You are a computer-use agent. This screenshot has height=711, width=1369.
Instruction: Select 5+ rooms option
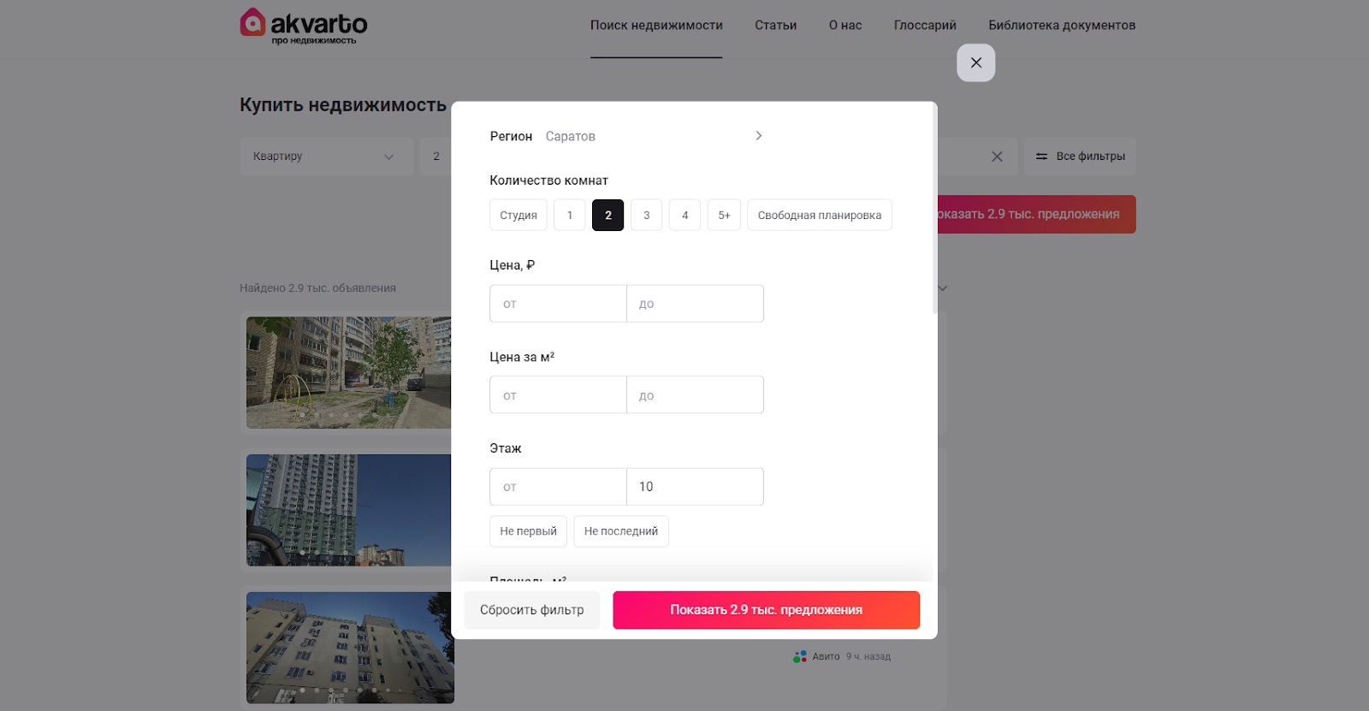724,215
